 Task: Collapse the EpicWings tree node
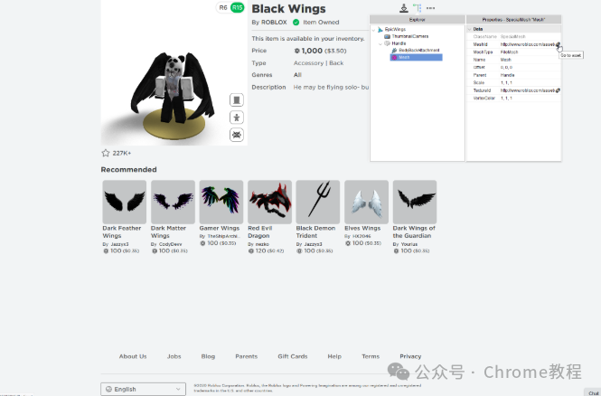pos(374,30)
